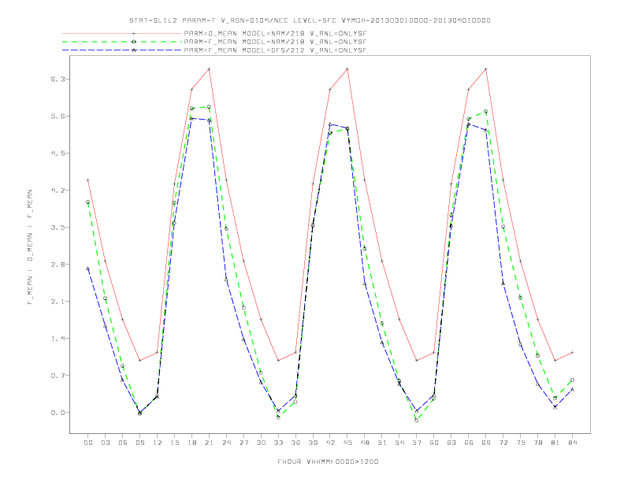Click the 39 forecast hour tick label
Viewport: 624px width, 482px height.
click(313, 443)
